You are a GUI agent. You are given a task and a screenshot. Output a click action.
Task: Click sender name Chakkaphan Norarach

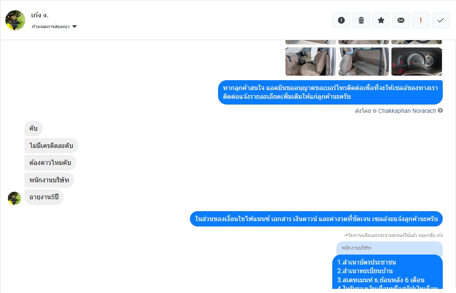[407, 111]
